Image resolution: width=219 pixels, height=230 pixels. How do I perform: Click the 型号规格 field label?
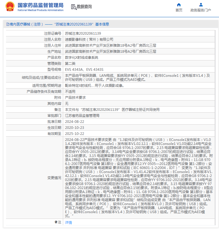[54, 70]
